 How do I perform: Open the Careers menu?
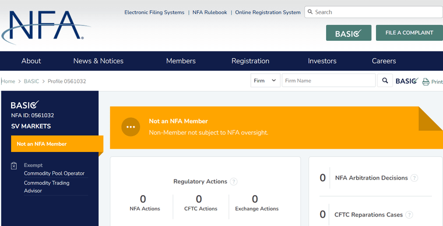[384, 61]
